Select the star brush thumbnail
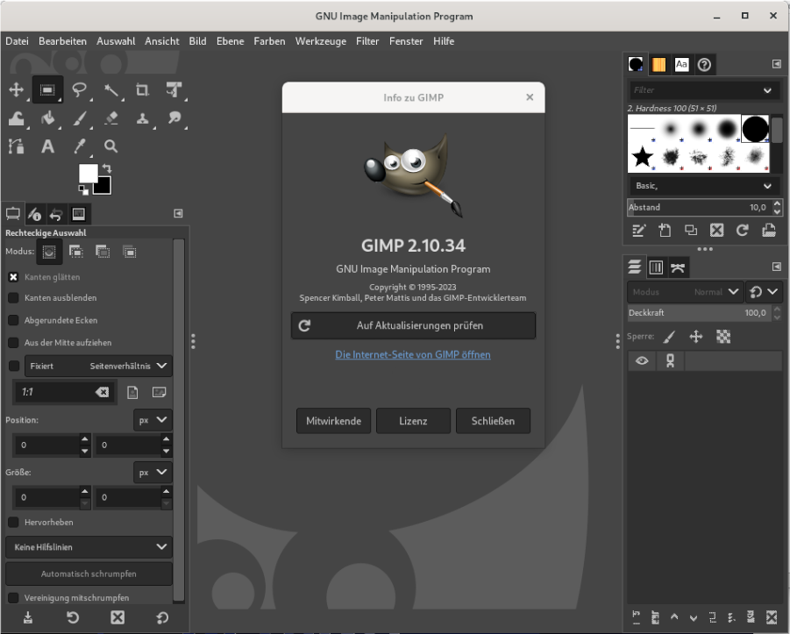 pyautogui.click(x=643, y=157)
